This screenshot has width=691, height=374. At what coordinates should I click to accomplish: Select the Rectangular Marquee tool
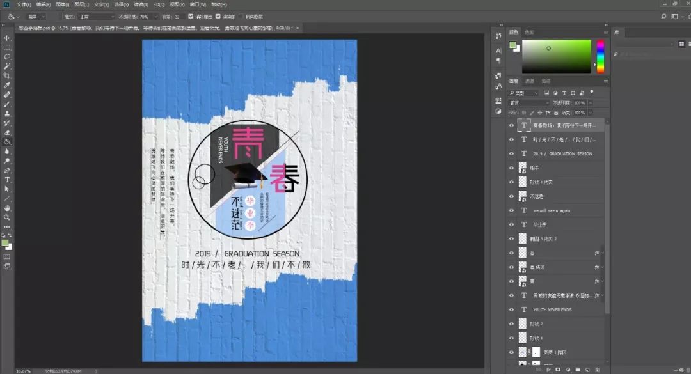point(6,47)
